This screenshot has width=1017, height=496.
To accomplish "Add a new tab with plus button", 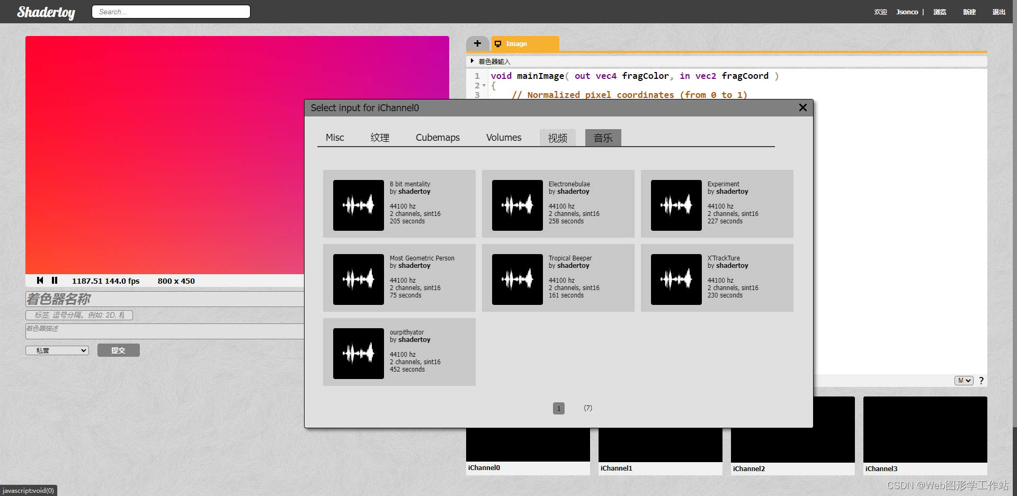I will (477, 43).
